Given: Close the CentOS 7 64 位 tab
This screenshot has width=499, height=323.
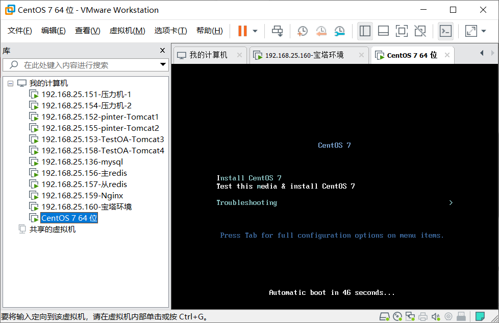Looking at the screenshot, I should point(447,55).
